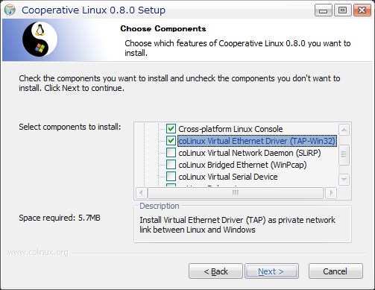Select the Cross-platform Linux Console row
Image resolution: width=375 pixels, height=290 pixels.
point(230,129)
